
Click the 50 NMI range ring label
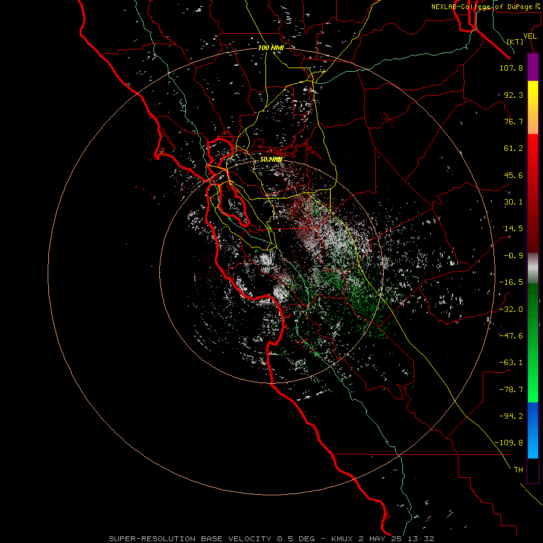pyautogui.click(x=271, y=160)
